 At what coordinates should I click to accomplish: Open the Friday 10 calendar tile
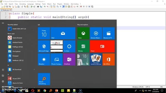[x=44, y=33]
